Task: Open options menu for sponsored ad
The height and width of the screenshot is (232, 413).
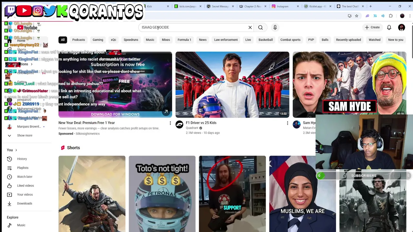Action: pyautogui.click(x=170, y=123)
